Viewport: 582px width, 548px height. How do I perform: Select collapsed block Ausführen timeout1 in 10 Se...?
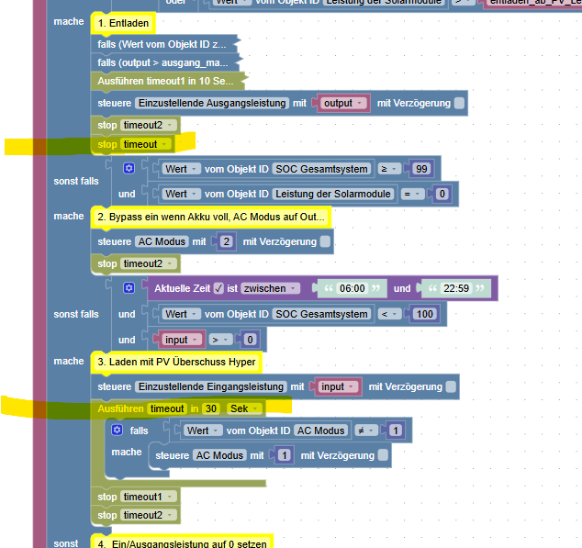tap(168, 81)
